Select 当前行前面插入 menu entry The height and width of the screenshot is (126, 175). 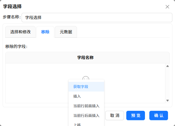pos(86,106)
